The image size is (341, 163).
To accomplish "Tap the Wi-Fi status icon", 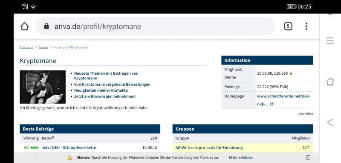I will pyautogui.click(x=33, y=7).
